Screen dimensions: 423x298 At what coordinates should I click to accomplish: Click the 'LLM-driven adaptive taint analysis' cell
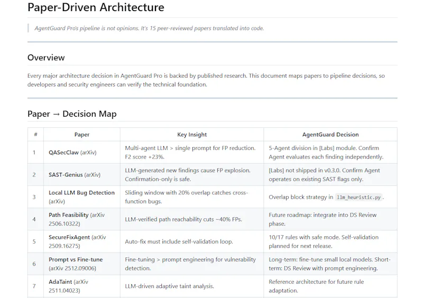tap(192, 286)
